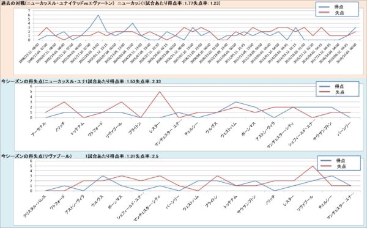Click ウェストハム label in the リヴァプール season chart
Image resolution: width=367 pixels, height=228 pixels.
coord(191,202)
